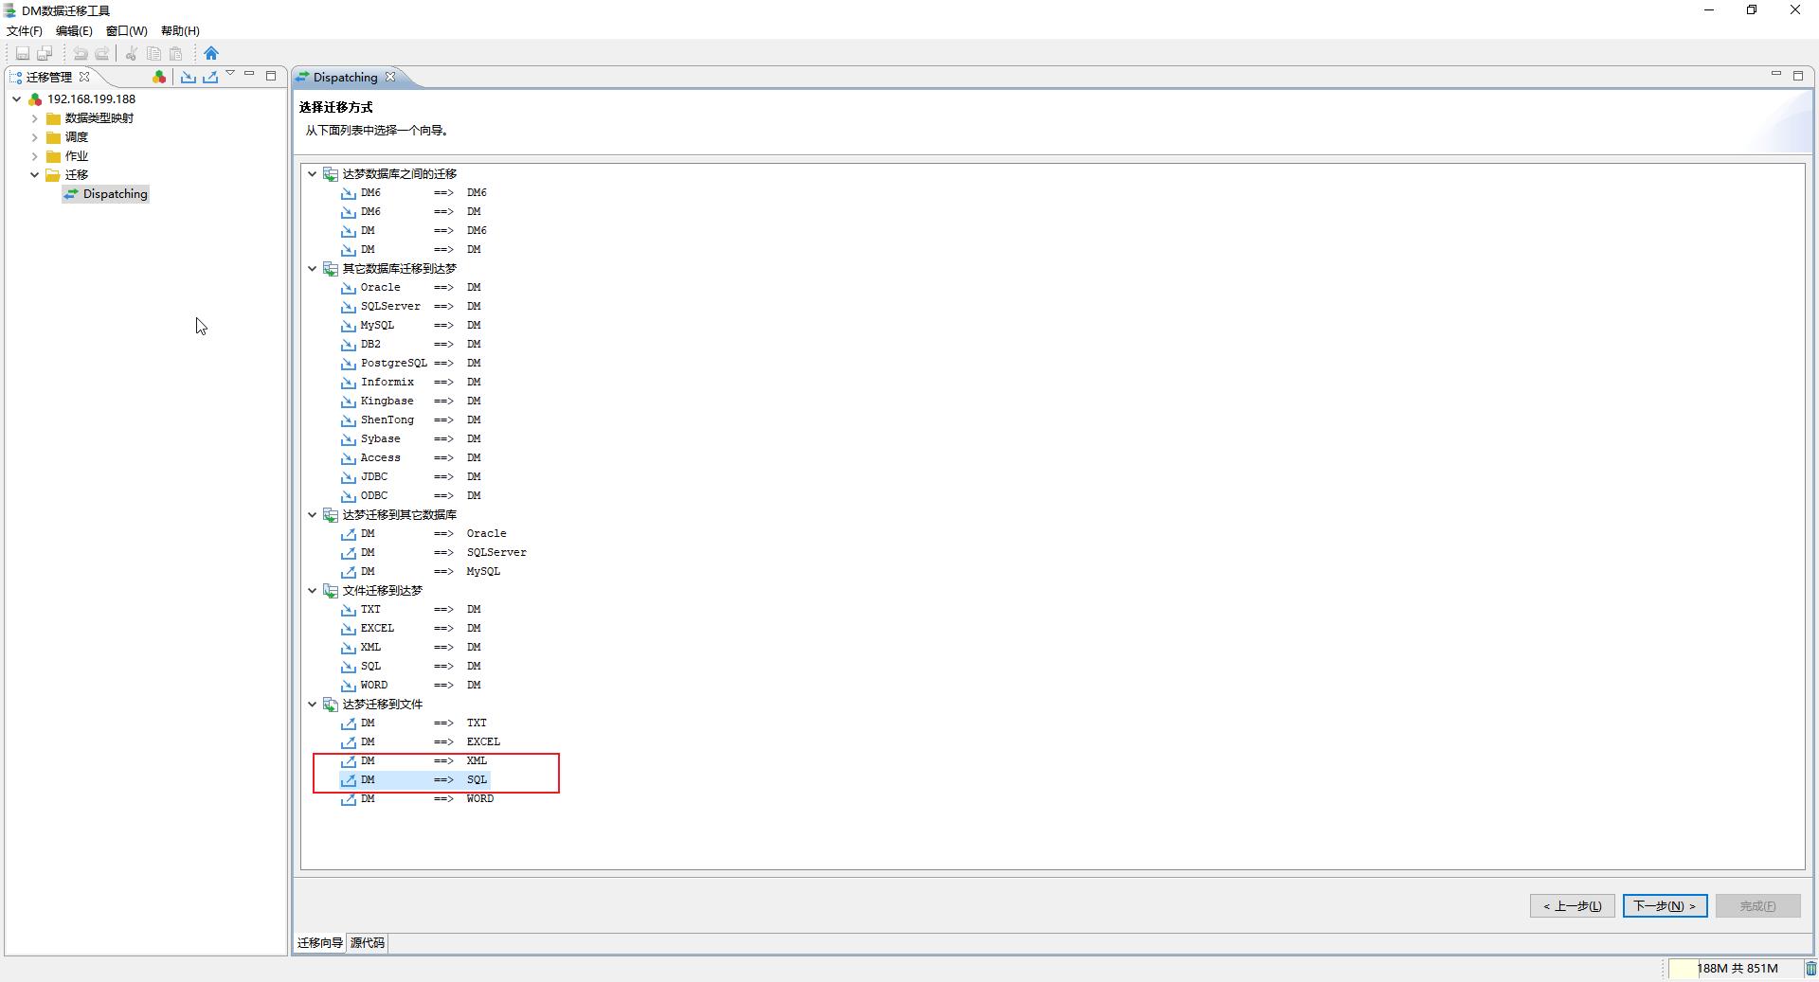1819x982 pixels.
Task: Maximize the Dispatching editor area
Action: coord(1798,76)
